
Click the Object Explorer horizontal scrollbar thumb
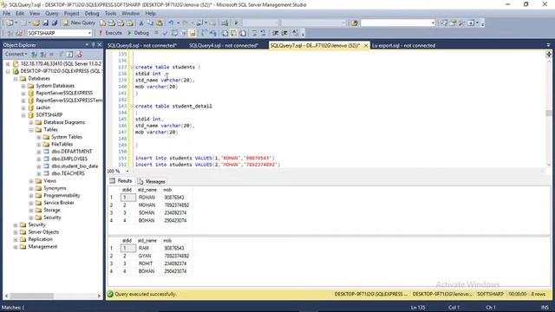(x=32, y=296)
